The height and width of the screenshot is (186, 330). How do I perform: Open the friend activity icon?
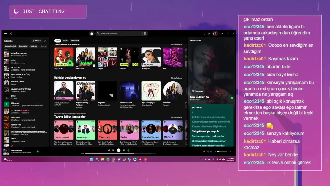point(208,34)
